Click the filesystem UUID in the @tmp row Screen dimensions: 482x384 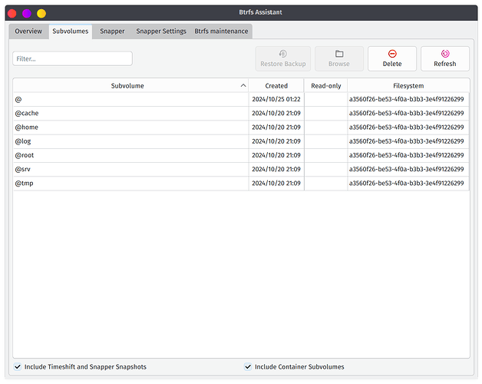[x=406, y=184]
